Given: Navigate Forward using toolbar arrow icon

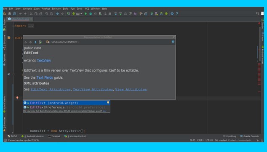Looking at the screenshot, I should (62, 13).
